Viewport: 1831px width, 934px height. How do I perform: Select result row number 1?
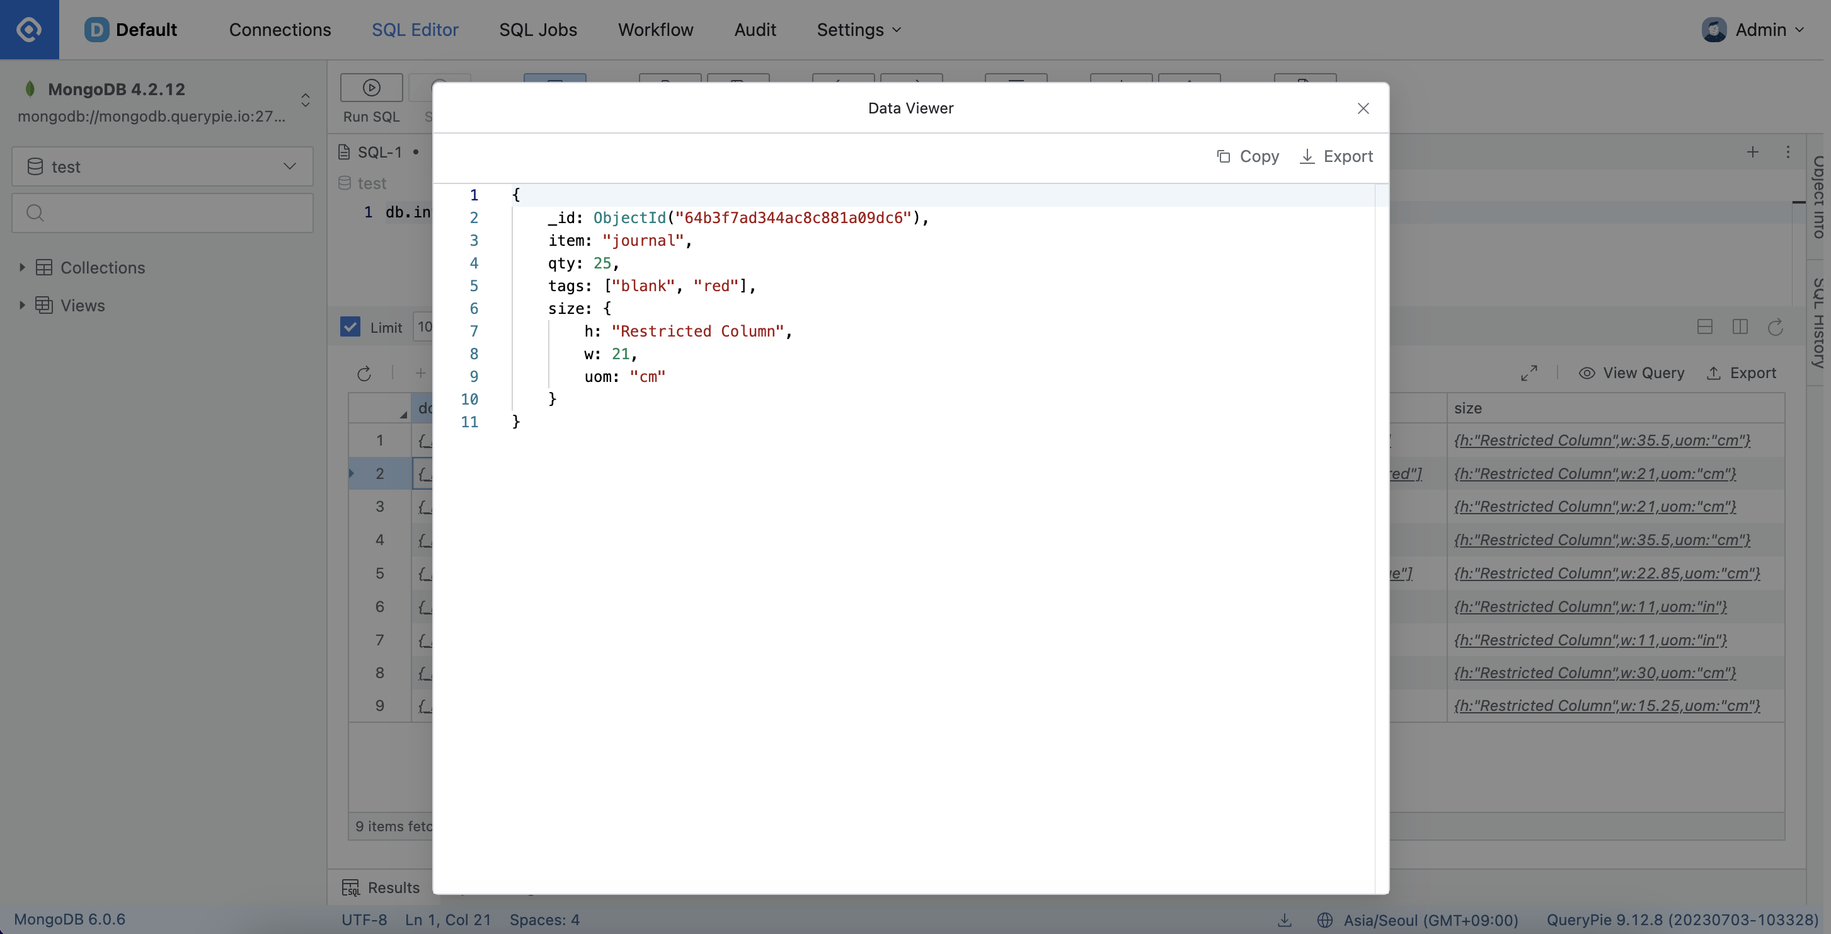tap(379, 440)
